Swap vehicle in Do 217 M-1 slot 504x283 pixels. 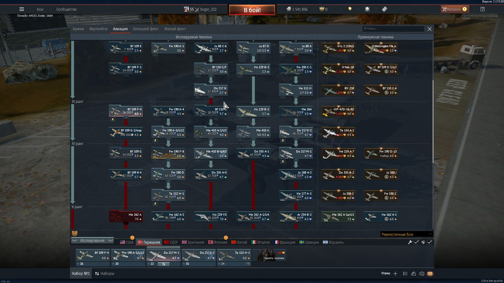click(x=163, y=264)
